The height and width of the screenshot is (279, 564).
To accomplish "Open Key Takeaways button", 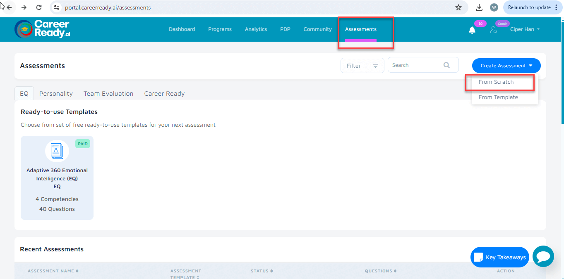I will (500, 257).
